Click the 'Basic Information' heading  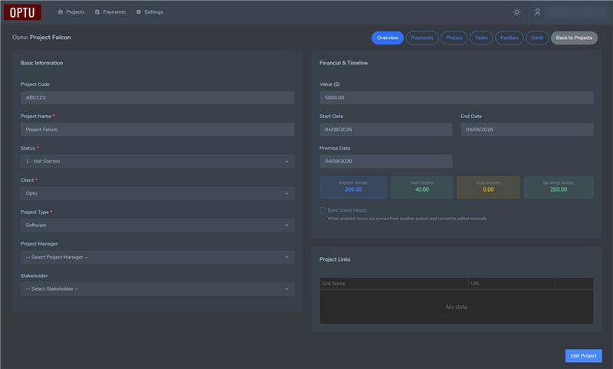pos(41,63)
